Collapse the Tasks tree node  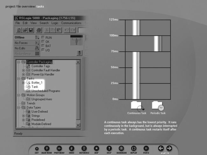click(x=18, y=79)
